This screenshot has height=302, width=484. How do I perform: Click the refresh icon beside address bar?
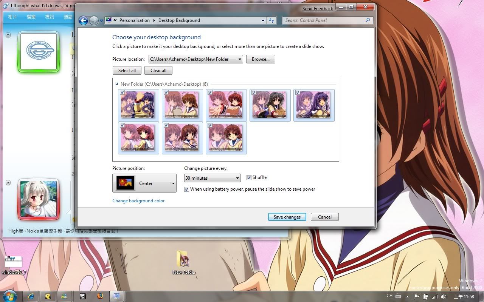271,20
